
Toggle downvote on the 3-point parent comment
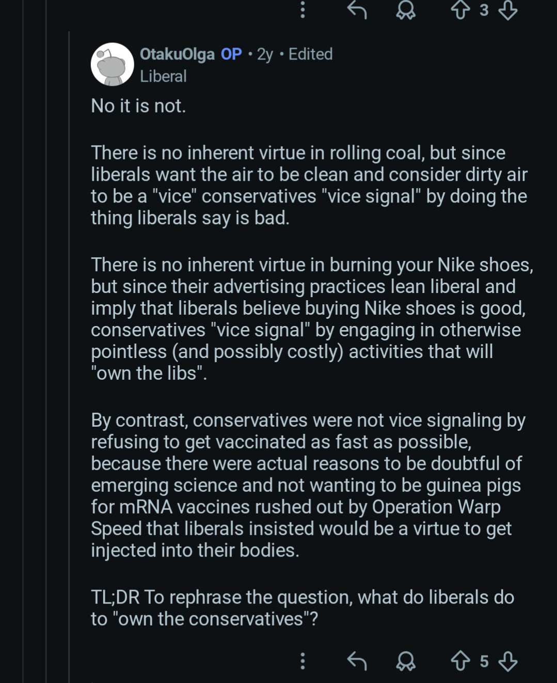point(508,10)
